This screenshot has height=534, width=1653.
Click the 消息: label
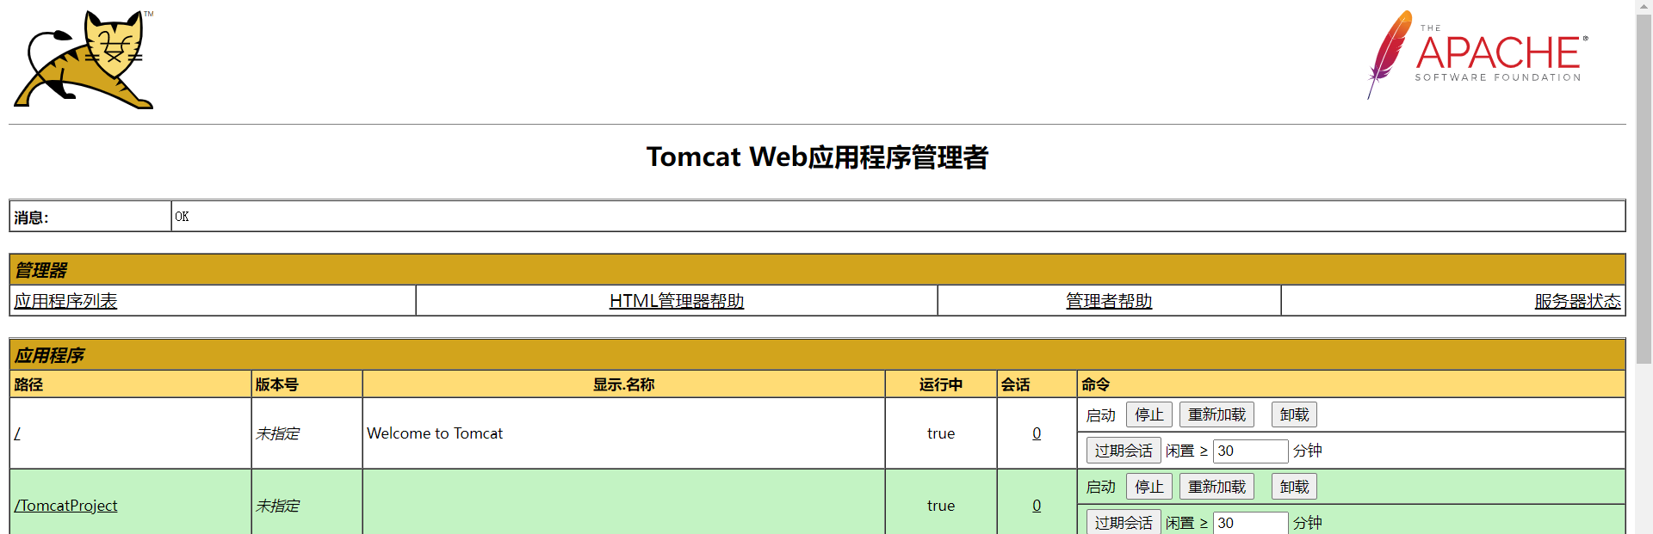pos(31,218)
